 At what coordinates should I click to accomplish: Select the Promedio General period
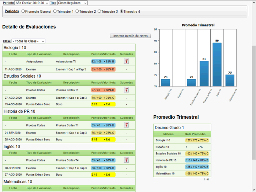click(x=23, y=11)
